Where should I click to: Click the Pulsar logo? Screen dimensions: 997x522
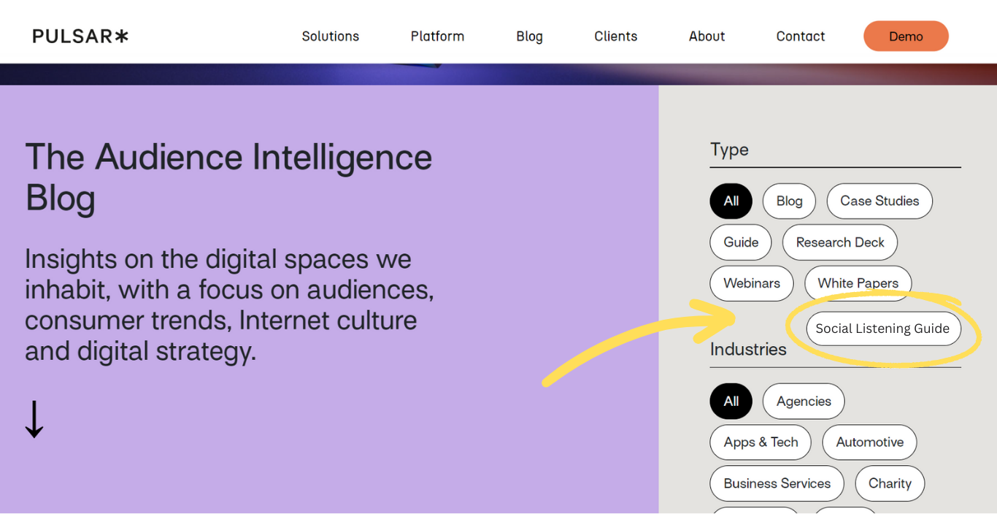click(80, 36)
